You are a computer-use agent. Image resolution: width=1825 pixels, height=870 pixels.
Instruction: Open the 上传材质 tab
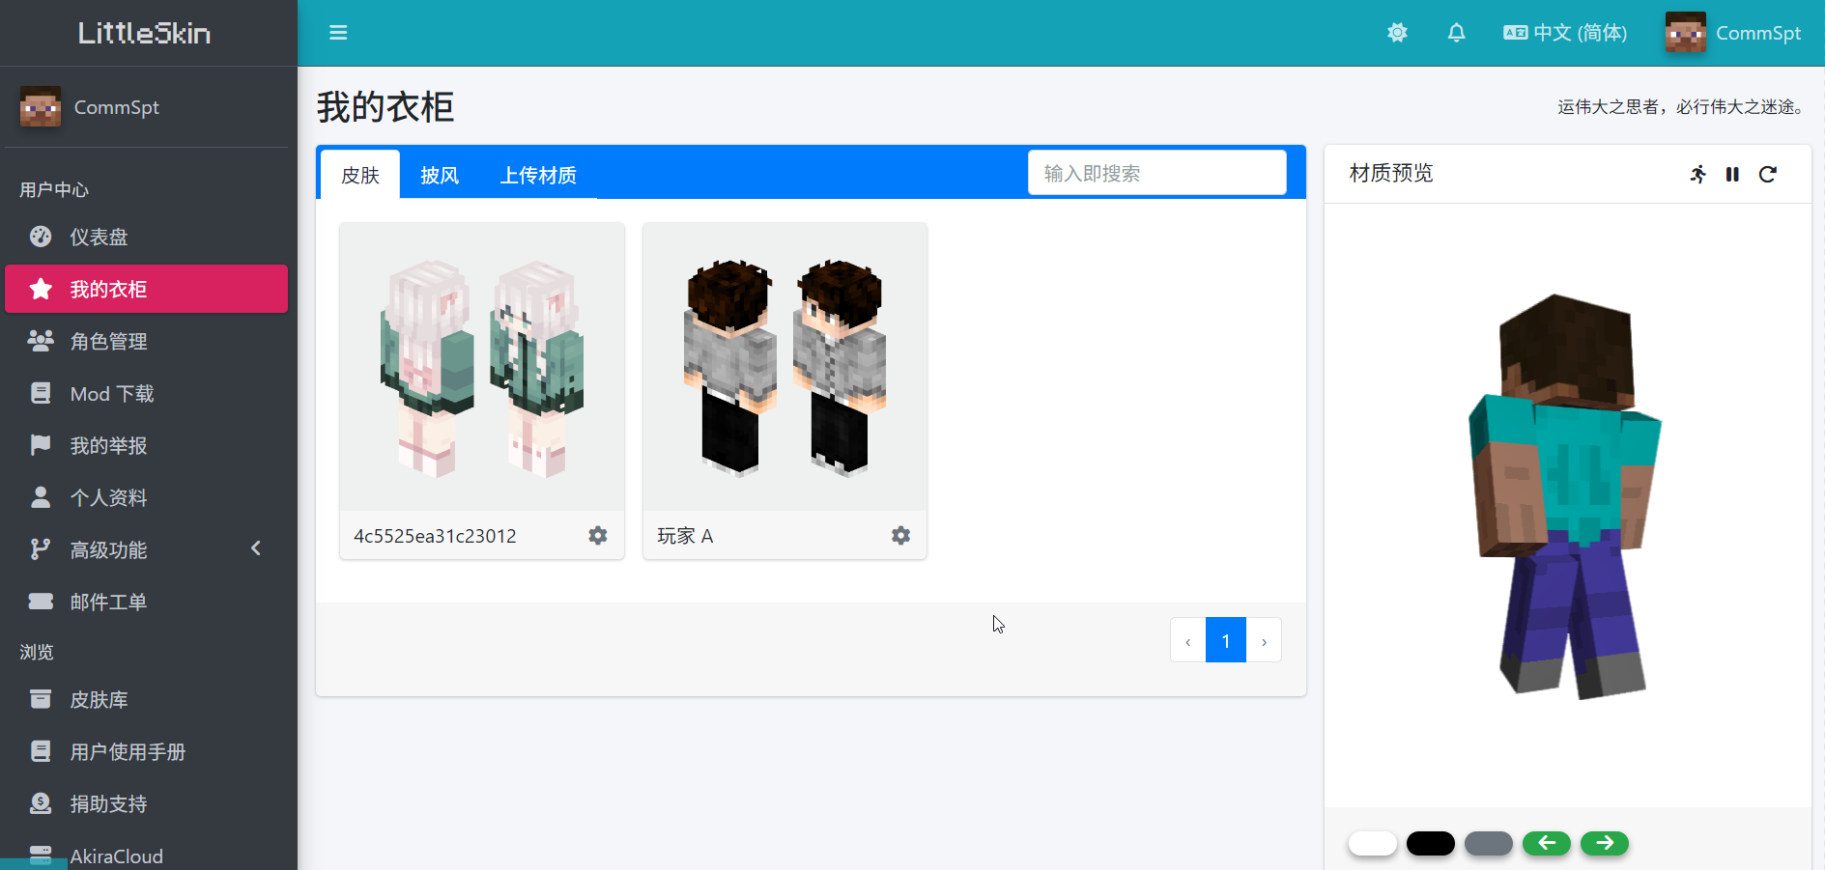(x=539, y=175)
